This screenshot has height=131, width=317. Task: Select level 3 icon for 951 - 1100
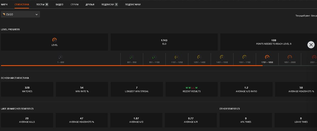click(x=154, y=57)
